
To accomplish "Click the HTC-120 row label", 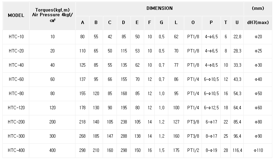I will click(16, 108).
